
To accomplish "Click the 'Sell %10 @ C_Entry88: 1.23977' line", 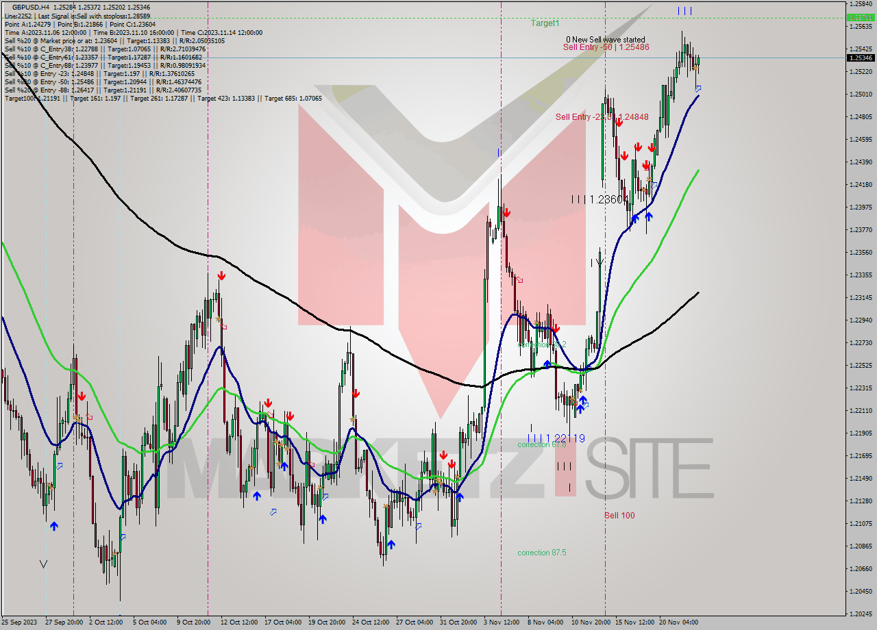I will (105, 65).
